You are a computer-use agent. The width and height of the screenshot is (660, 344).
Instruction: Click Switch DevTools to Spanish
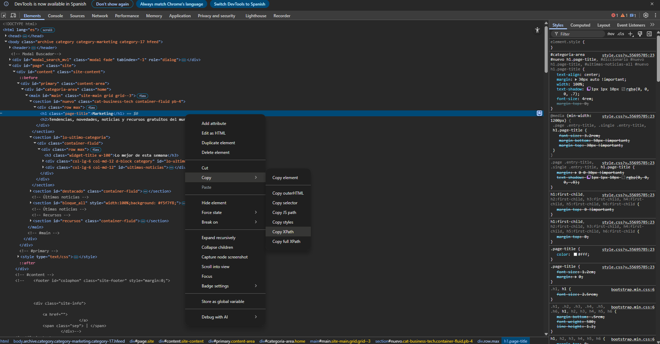[239, 4]
